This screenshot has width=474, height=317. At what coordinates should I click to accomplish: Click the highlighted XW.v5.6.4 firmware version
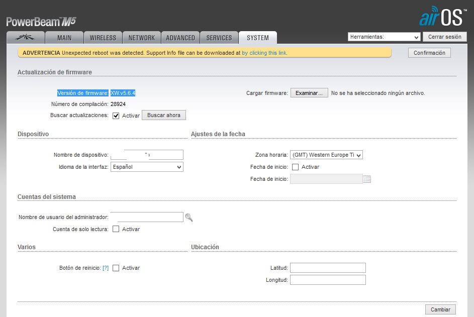(123, 93)
